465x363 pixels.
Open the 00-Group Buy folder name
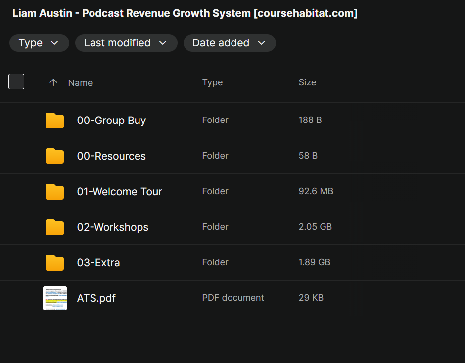point(111,121)
